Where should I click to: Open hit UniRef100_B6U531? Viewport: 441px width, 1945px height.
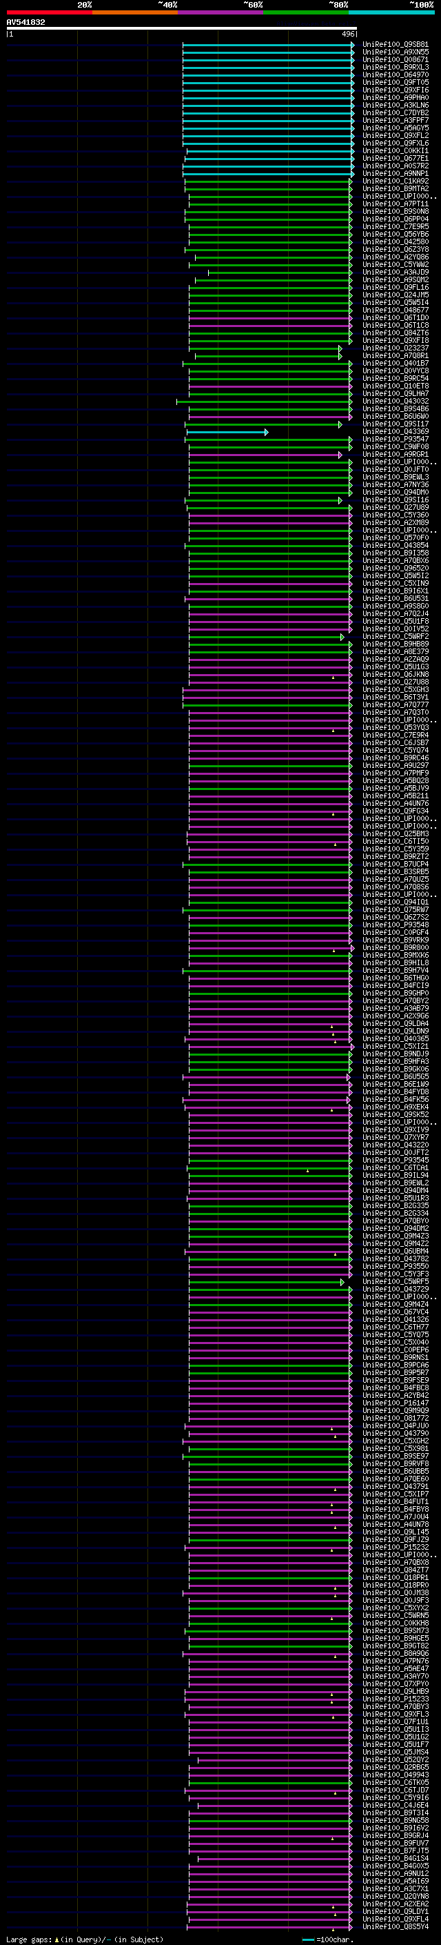coord(396,599)
